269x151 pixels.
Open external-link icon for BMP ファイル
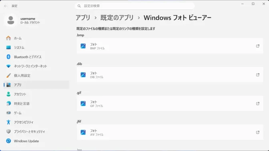pyautogui.click(x=258, y=46)
